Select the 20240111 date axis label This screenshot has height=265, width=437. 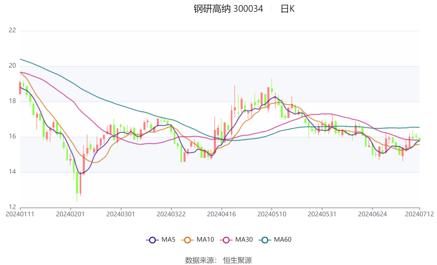pyautogui.click(x=20, y=214)
